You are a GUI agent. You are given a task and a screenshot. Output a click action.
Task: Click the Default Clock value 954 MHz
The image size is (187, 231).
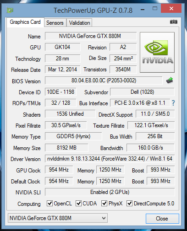pos(59,181)
